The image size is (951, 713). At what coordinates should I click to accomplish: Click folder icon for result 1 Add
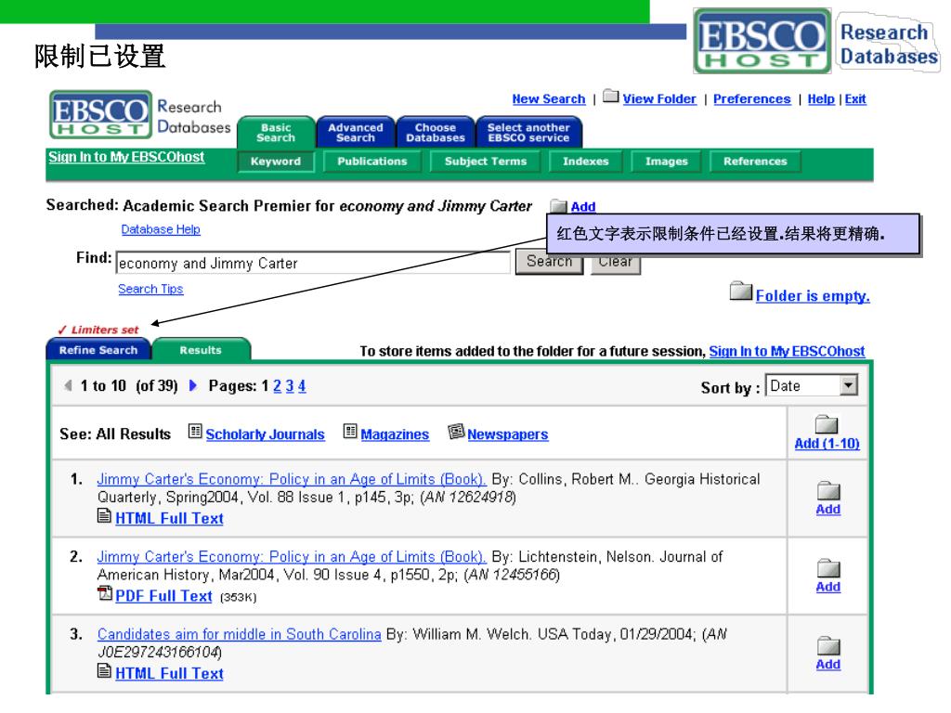tap(827, 490)
